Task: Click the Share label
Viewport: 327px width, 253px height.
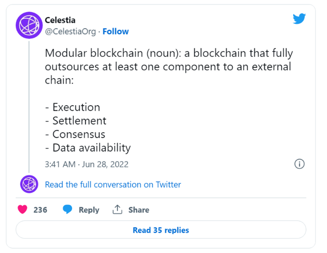Action: point(139,210)
